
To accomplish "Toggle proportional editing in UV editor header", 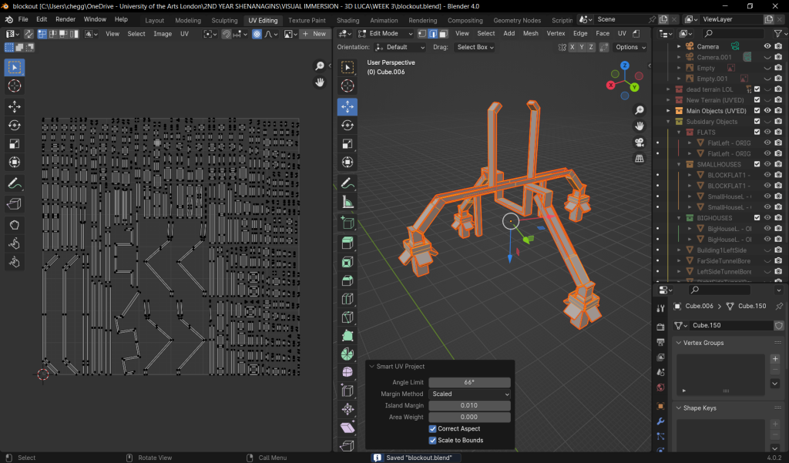I will point(257,34).
